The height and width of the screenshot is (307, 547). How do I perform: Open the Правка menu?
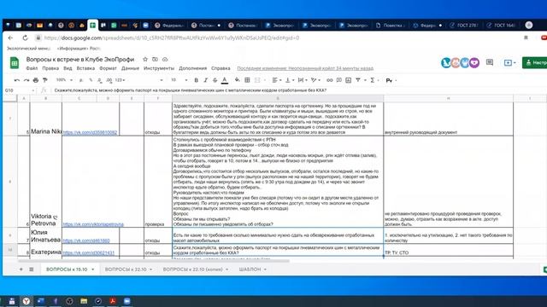(x=50, y=68)
